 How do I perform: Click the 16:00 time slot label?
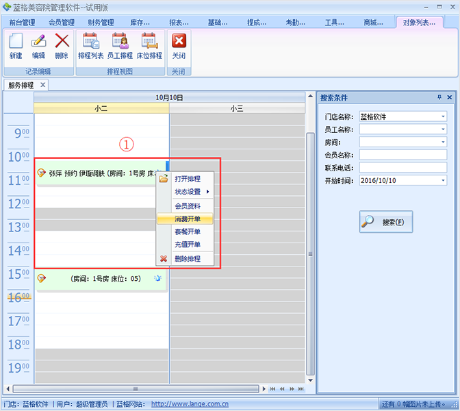tap(18, 297)
